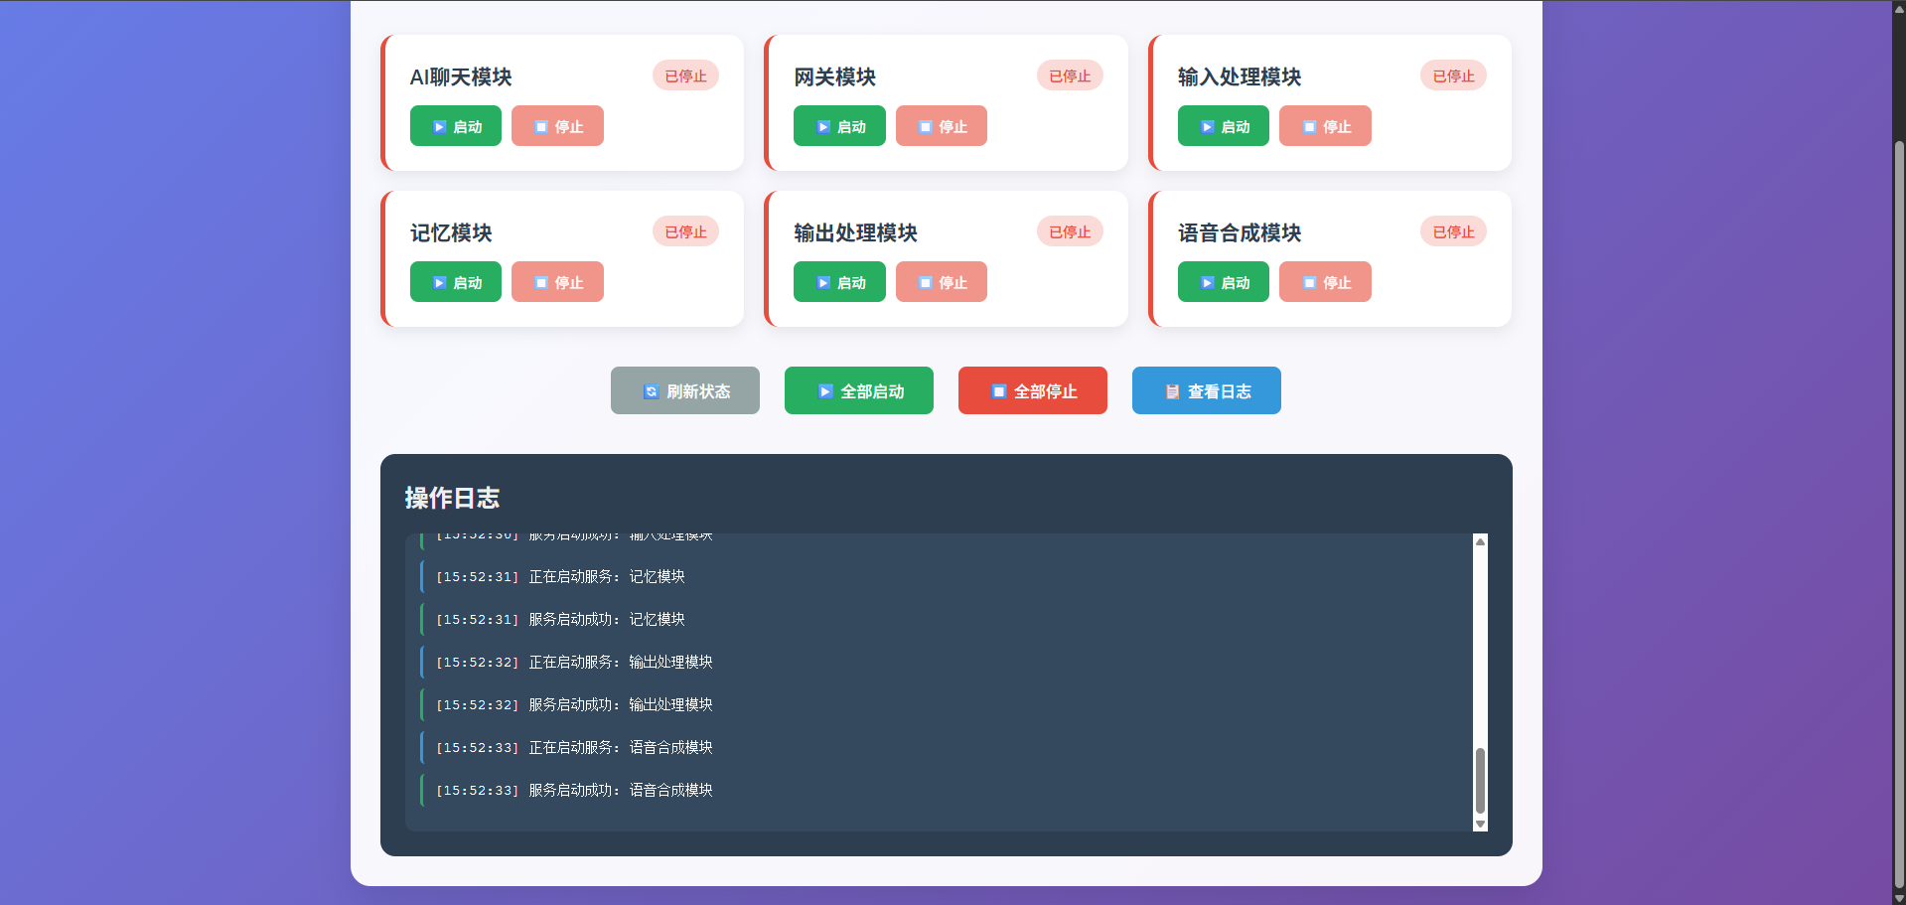Stop the 输出处理模块 service

tap(942, 282)
